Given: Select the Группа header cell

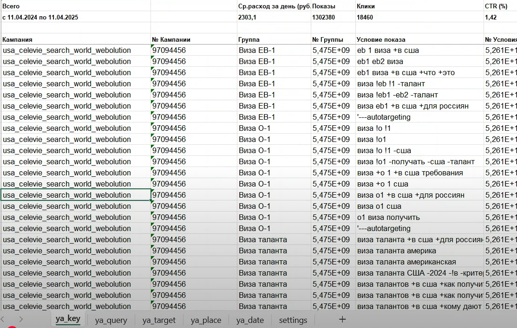Looking at the screenshot, I should tap(274, 39).
